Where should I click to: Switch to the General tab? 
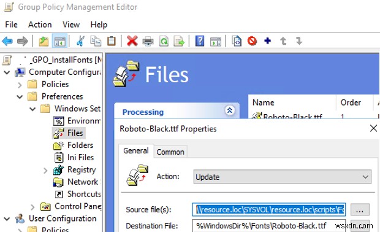pos(136,151)
